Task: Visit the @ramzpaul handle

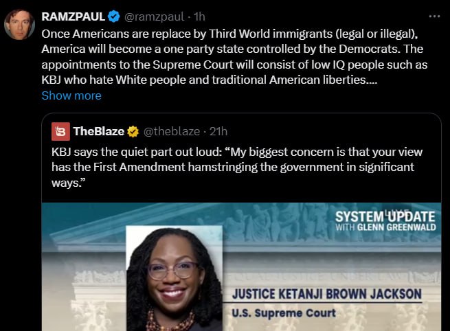Action: pos(154,16)
